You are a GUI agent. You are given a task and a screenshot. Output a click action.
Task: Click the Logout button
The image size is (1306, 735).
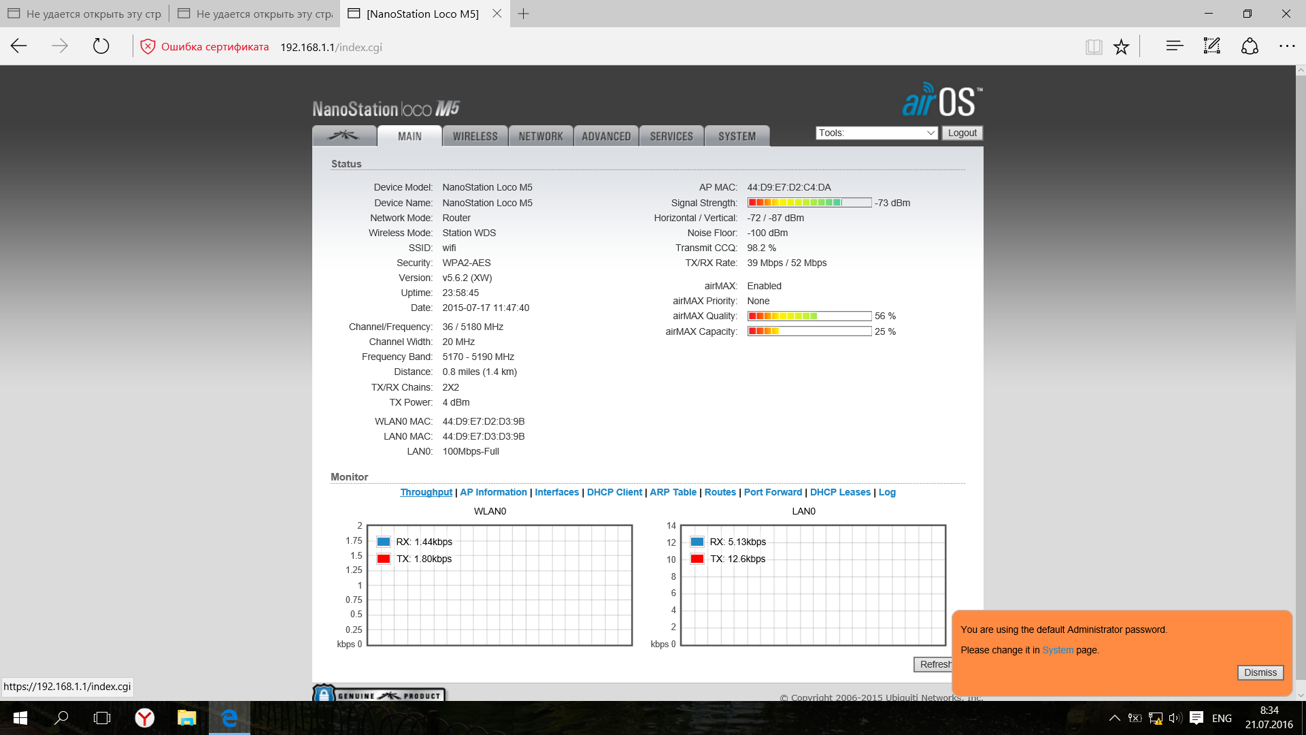[962, 133]
